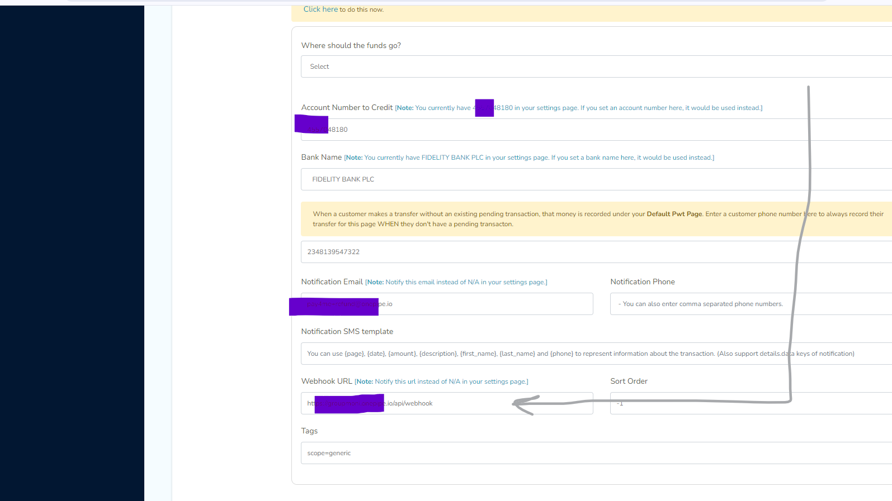The width and height of the screenshot is (892, 501).
Task: Click the email note 'Notify this email instead of N/A'
Action: (456, 283)
